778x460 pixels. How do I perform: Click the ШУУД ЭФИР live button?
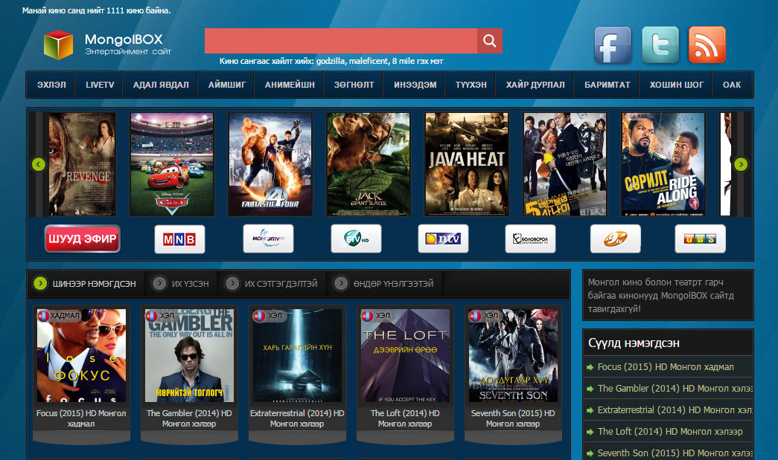pos(82,239)
